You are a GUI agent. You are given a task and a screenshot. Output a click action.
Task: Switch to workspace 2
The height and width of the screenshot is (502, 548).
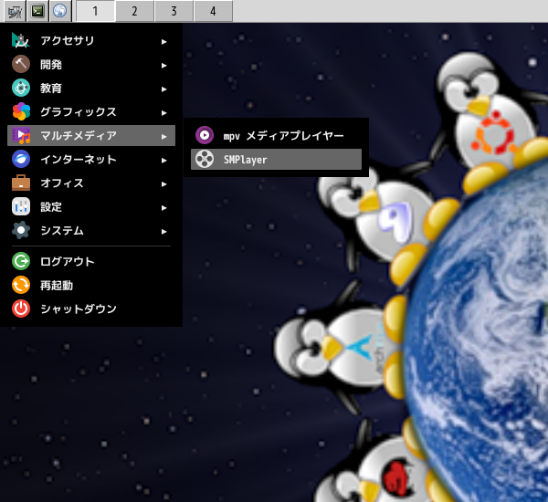coord(134,11)
